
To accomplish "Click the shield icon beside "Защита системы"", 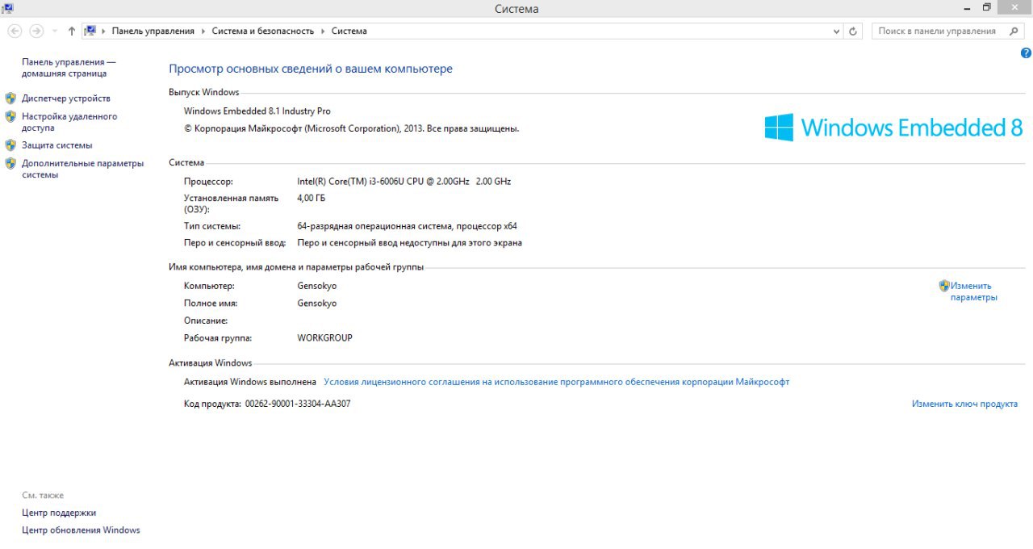I will [x=10, y=145].
